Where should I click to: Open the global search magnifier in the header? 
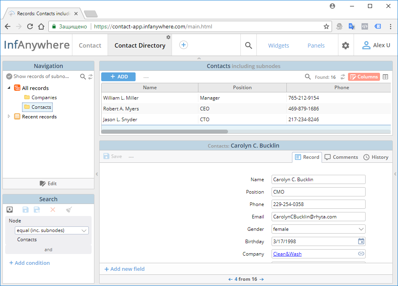pyautogui.click(x=248, y=46)
